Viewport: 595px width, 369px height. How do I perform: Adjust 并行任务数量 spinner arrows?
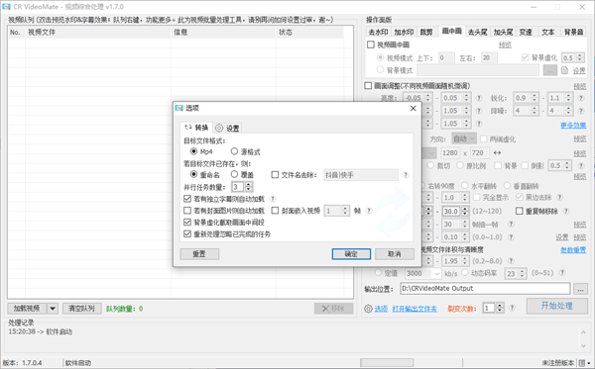pyautogui.click(x=249, y=187)
